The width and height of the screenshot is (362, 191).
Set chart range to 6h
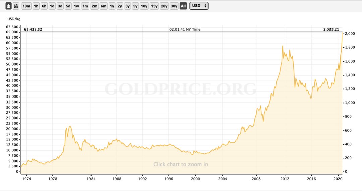44,6
